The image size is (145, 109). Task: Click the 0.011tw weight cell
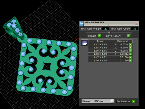(124, 61)
